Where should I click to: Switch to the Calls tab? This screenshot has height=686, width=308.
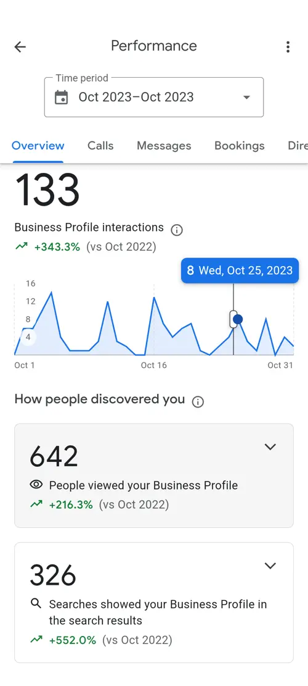pos(100,146)
